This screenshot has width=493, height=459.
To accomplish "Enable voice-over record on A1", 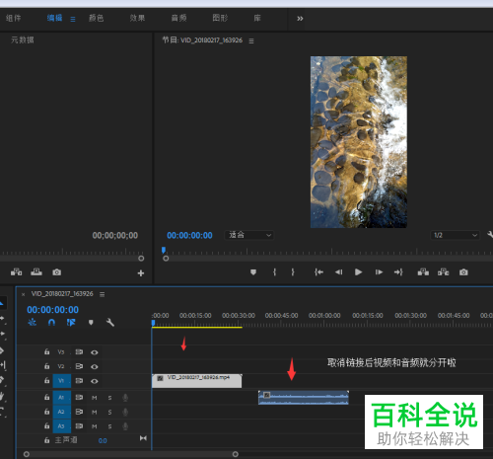I will [x=125, y=398].
